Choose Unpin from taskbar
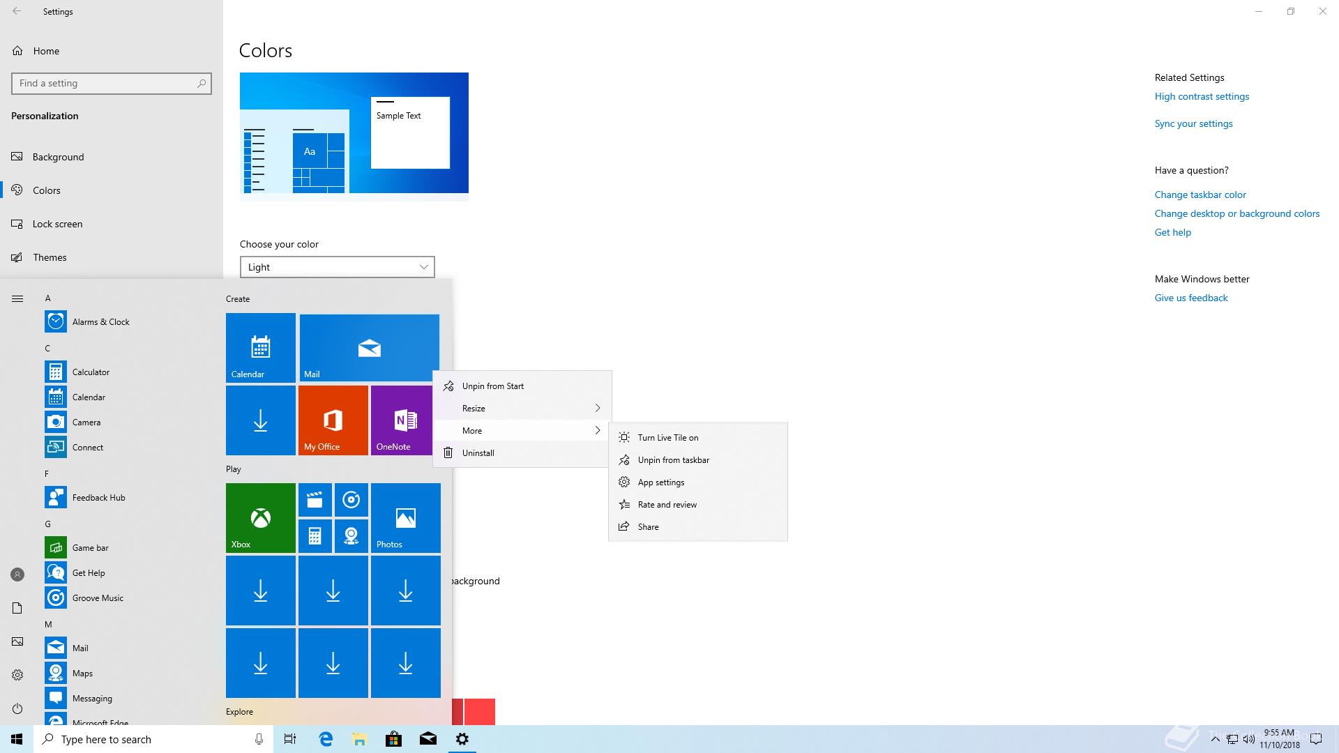This screenshot has height=753, width=1339. tap(698, 460)
